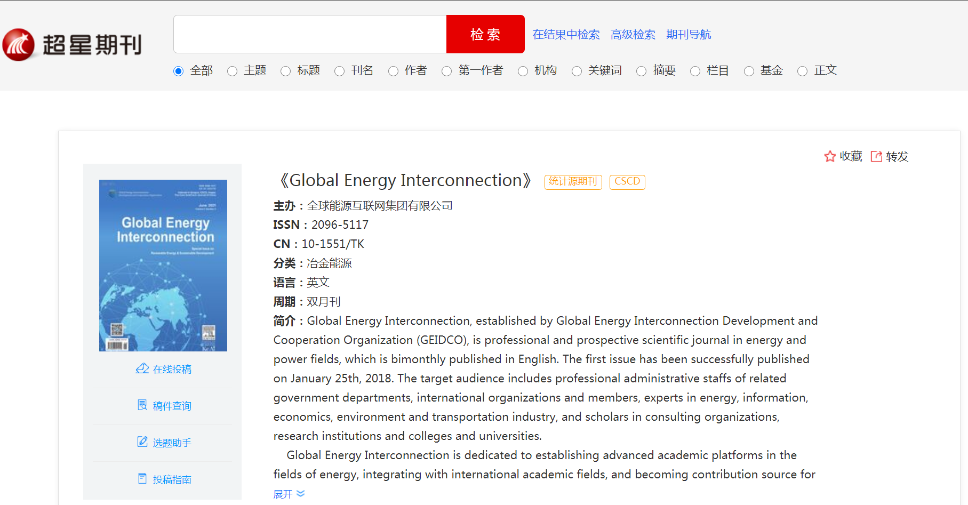Click the 稿件查询 link text

coord(172,406)
